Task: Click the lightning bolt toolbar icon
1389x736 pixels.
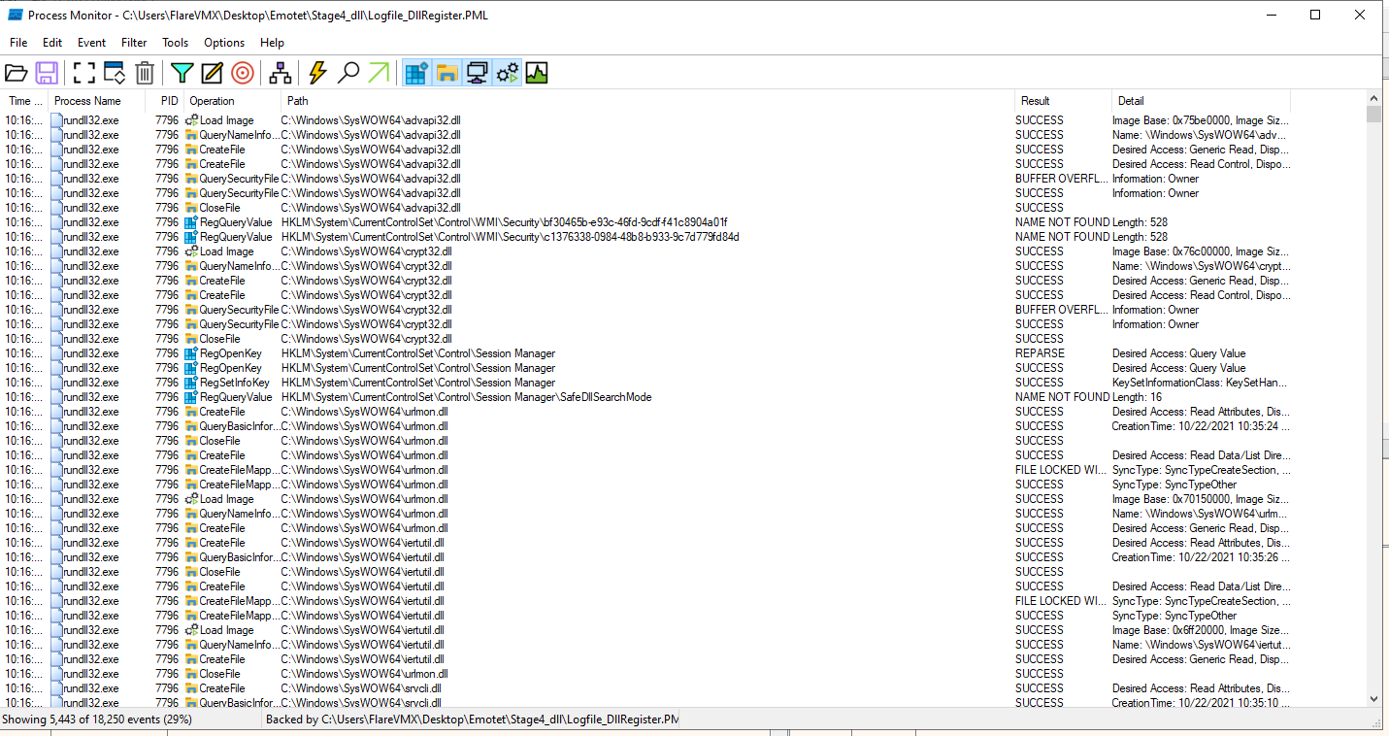Action: [x=317, y=73]
